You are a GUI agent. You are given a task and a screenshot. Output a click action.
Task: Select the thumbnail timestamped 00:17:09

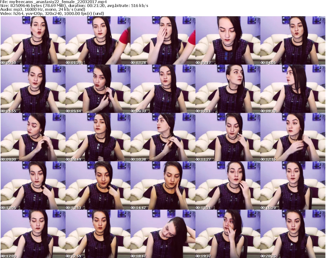tap(33, 234)
